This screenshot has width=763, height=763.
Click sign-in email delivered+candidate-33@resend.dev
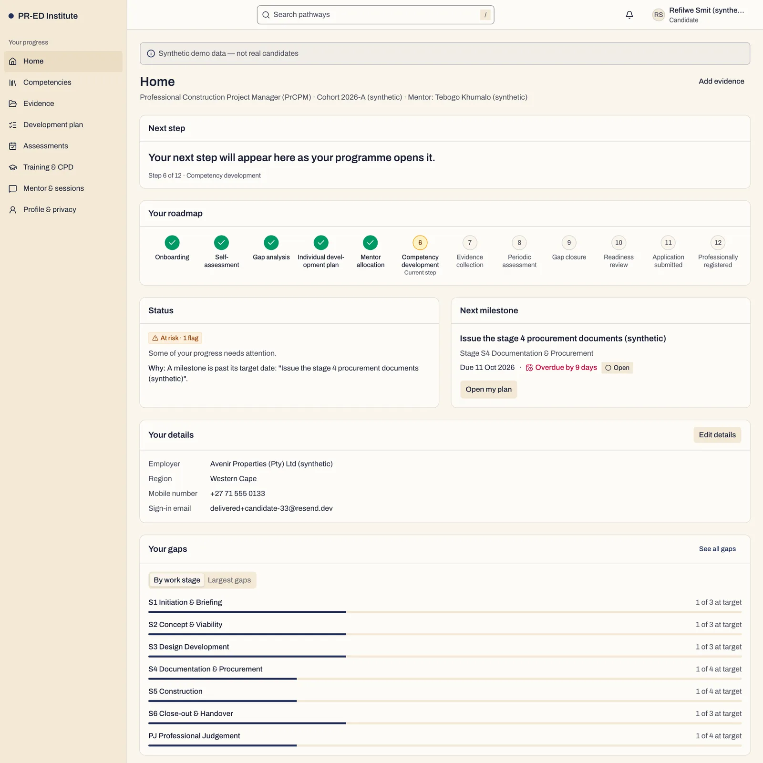tap(271, 508)
